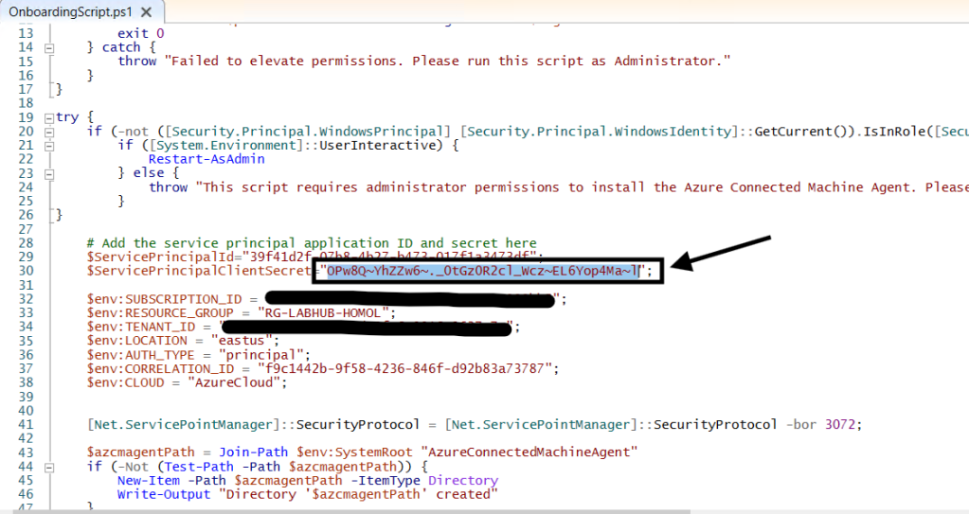
Task: Collapse the try block on line 19
Action: (49, 116)
